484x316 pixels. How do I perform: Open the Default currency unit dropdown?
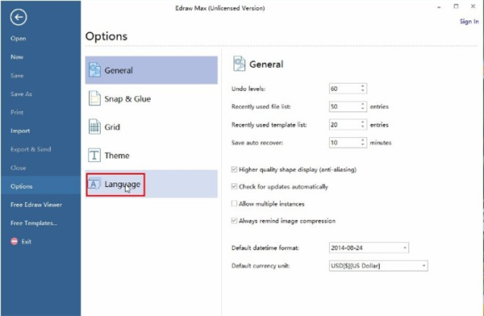[x=378, y=266]
